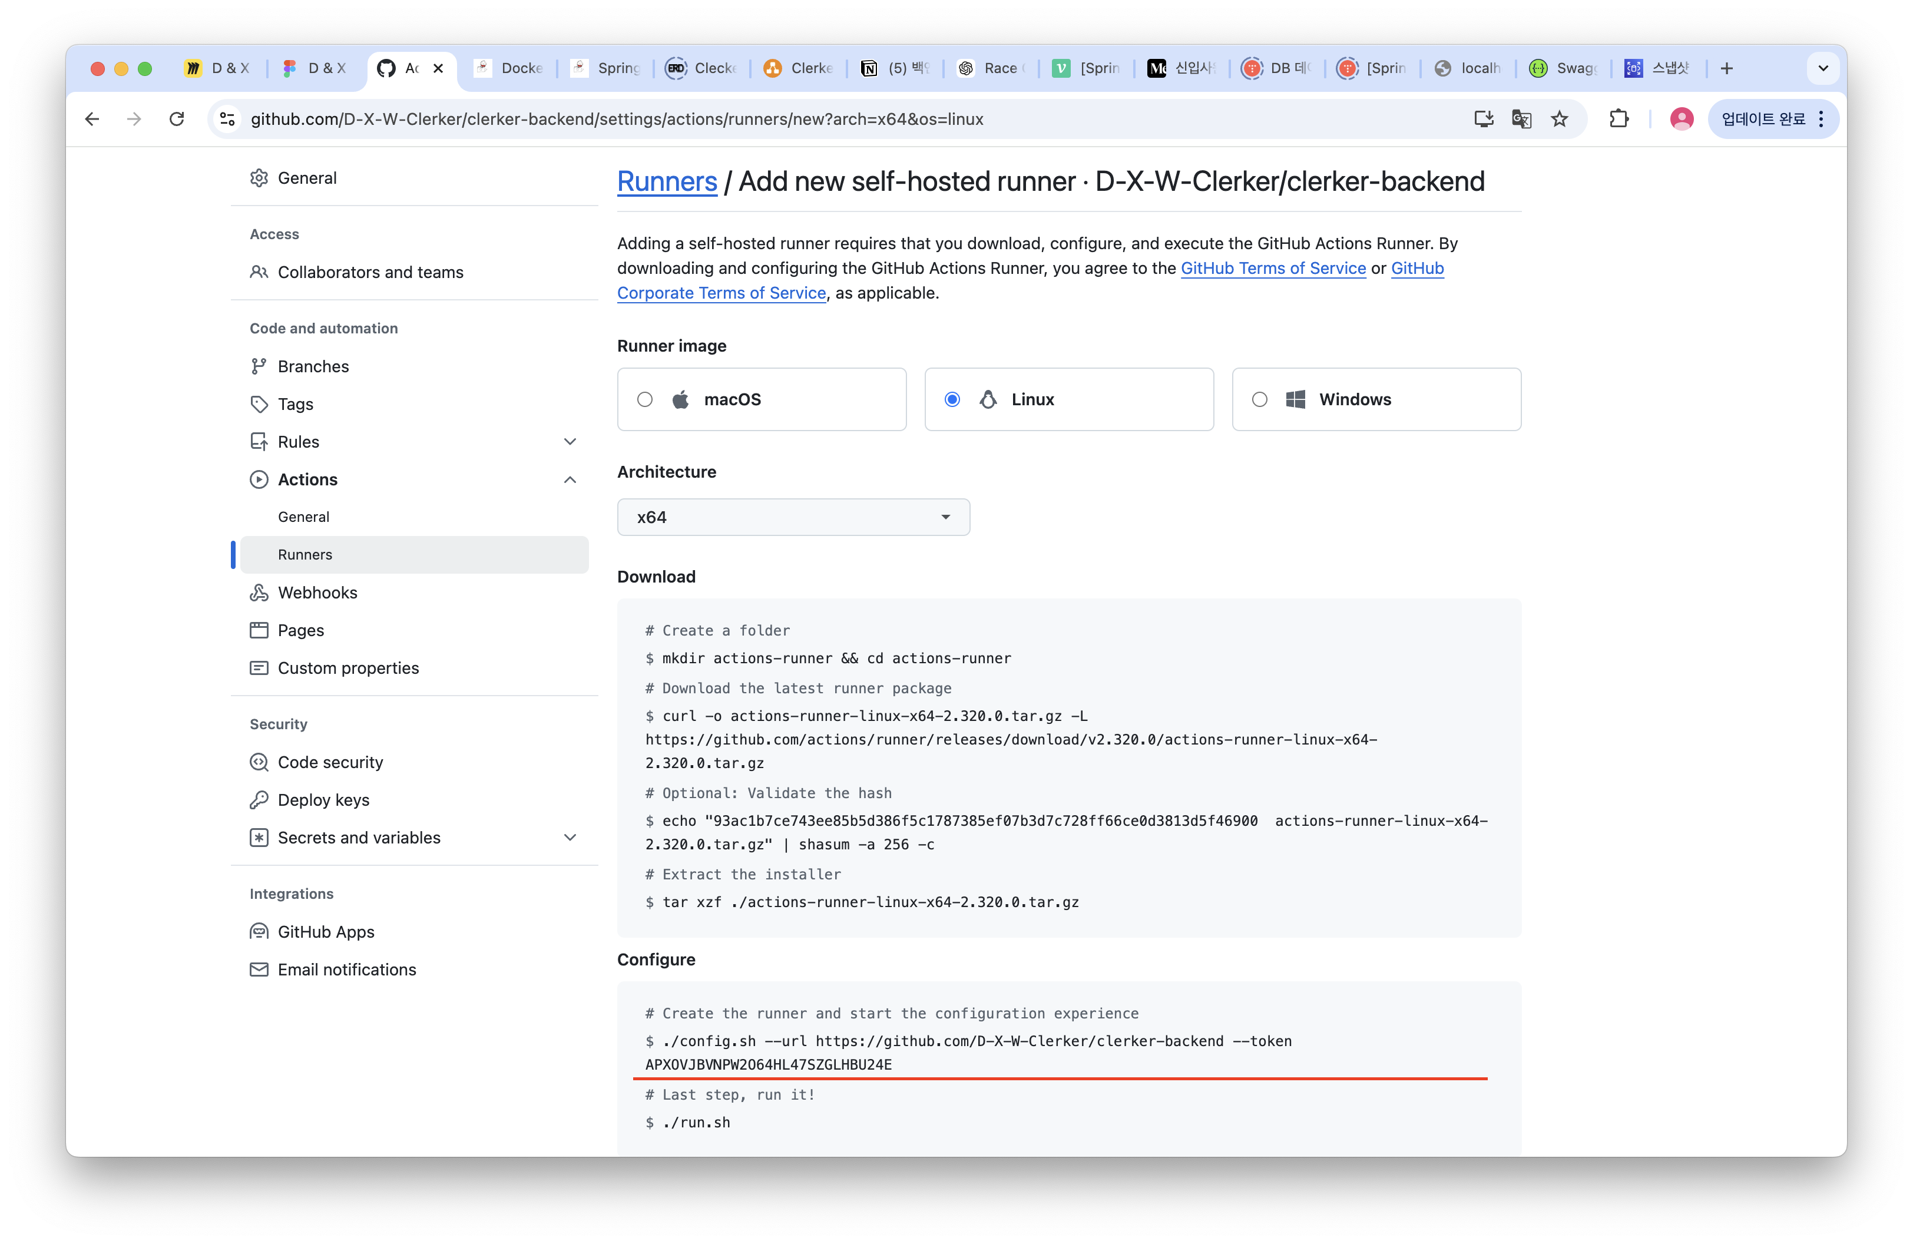The height and width of the screenshot is (1244, 1913).
Task: Select the Windows runner image radio
Action: (x=1259, y=399)
